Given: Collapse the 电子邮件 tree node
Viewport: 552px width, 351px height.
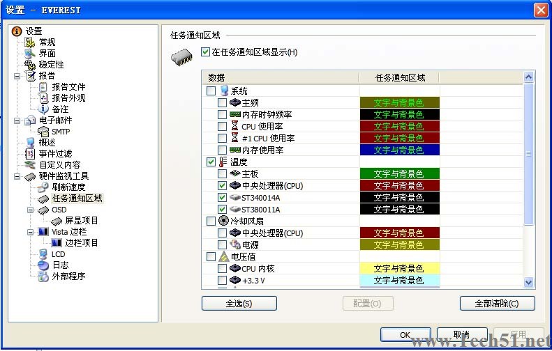Looking at the screenshot, I should tap(17, 120).
